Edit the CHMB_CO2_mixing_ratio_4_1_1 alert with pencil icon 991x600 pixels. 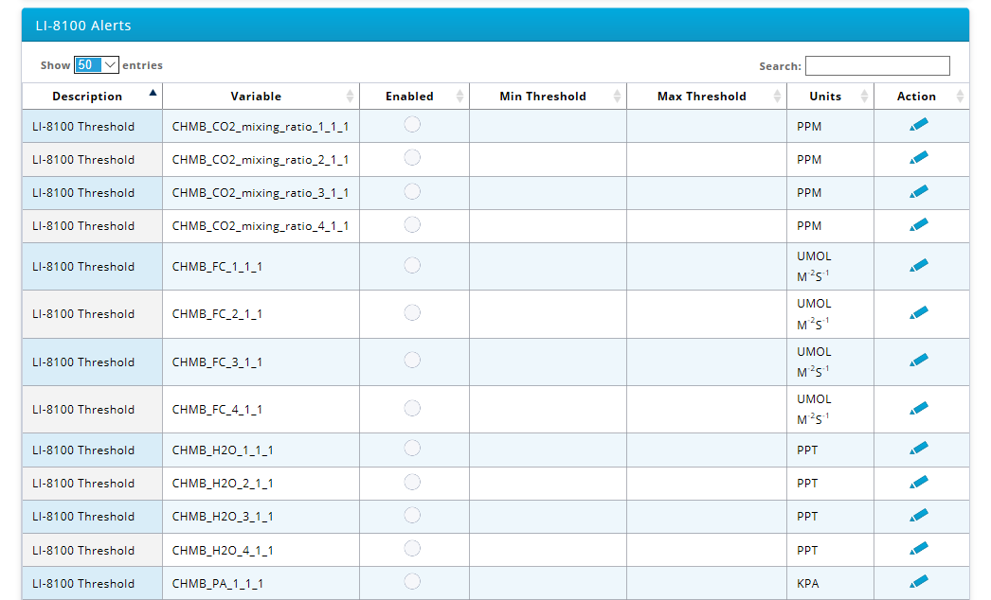919,224
